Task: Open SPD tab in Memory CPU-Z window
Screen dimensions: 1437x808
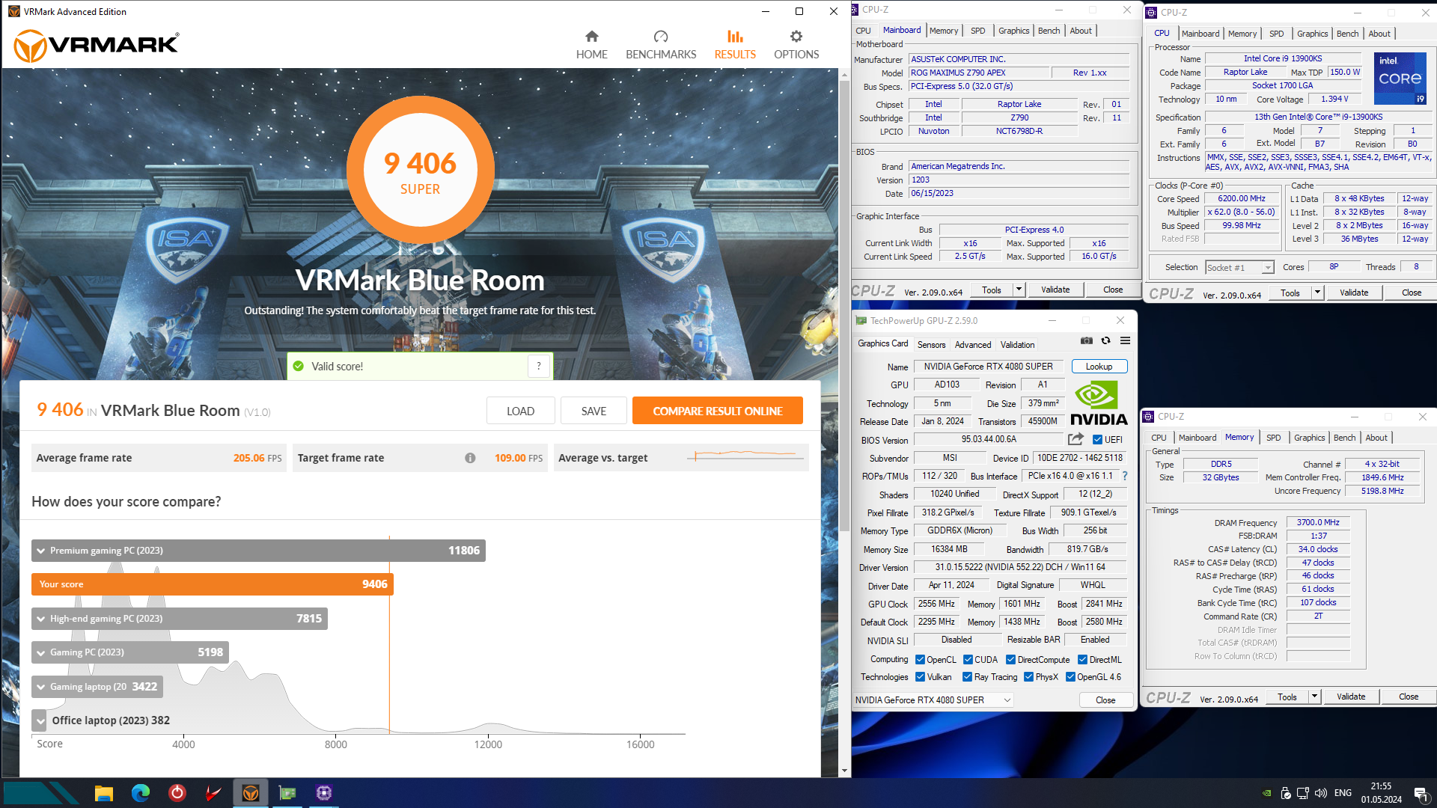Action: click(1273, 438)
